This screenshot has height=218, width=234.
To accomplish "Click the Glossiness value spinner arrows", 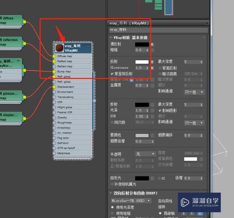I will 147,68.
